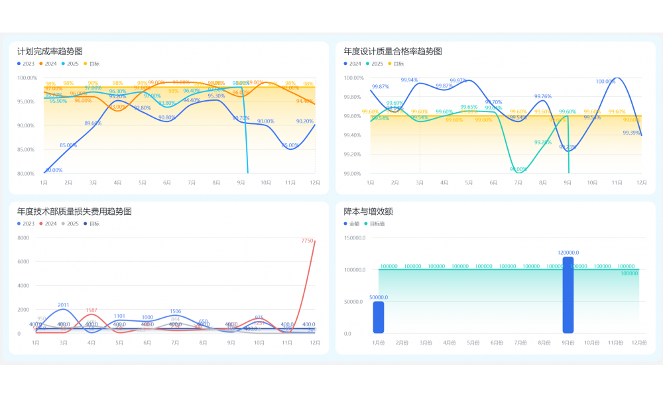
Task: Toggle 2025 series in 年度技术部质量损失费用趋势图 legend
Action: (x=70, y=224)
